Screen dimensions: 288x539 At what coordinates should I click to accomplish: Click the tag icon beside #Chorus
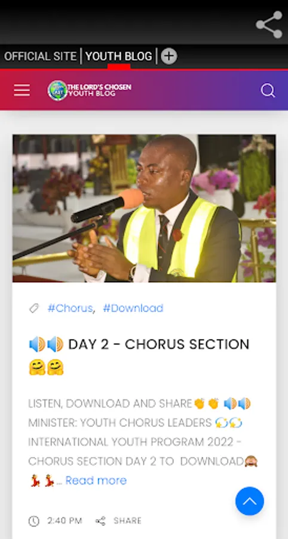(x=34, y=308)
